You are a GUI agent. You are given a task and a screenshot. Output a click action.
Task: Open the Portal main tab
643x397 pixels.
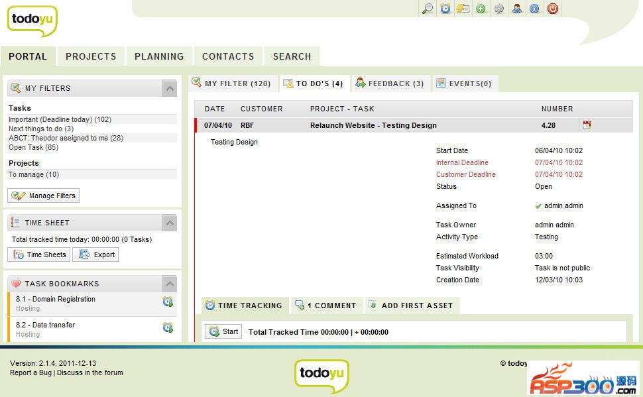tap(28, 56)
